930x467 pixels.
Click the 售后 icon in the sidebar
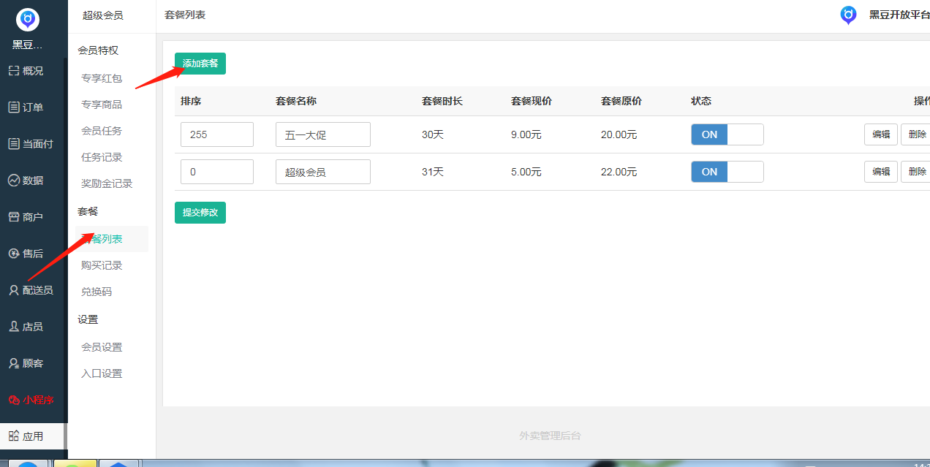[13, 254]
